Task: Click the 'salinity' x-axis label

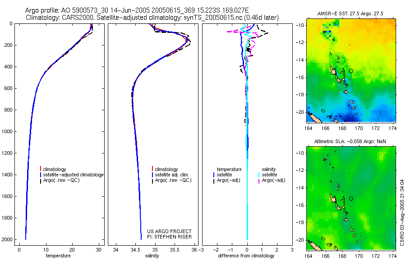Action: [x=152, y=256]
